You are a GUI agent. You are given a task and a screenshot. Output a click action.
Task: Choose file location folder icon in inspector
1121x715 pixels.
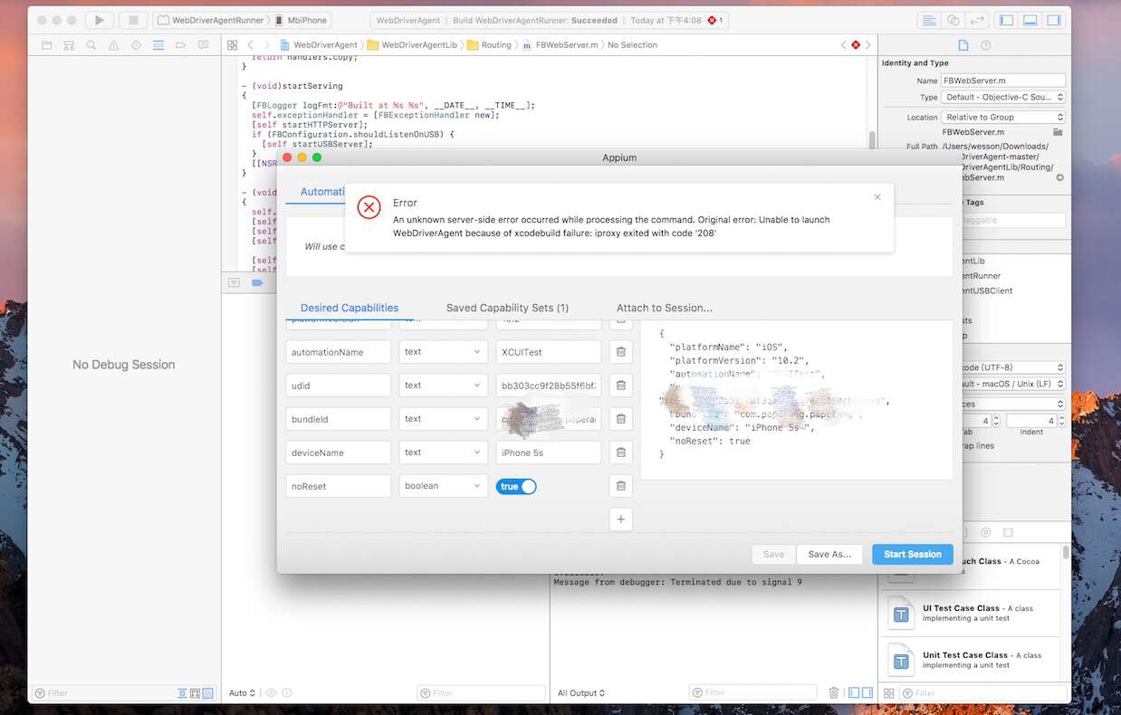pos(1058,132)
